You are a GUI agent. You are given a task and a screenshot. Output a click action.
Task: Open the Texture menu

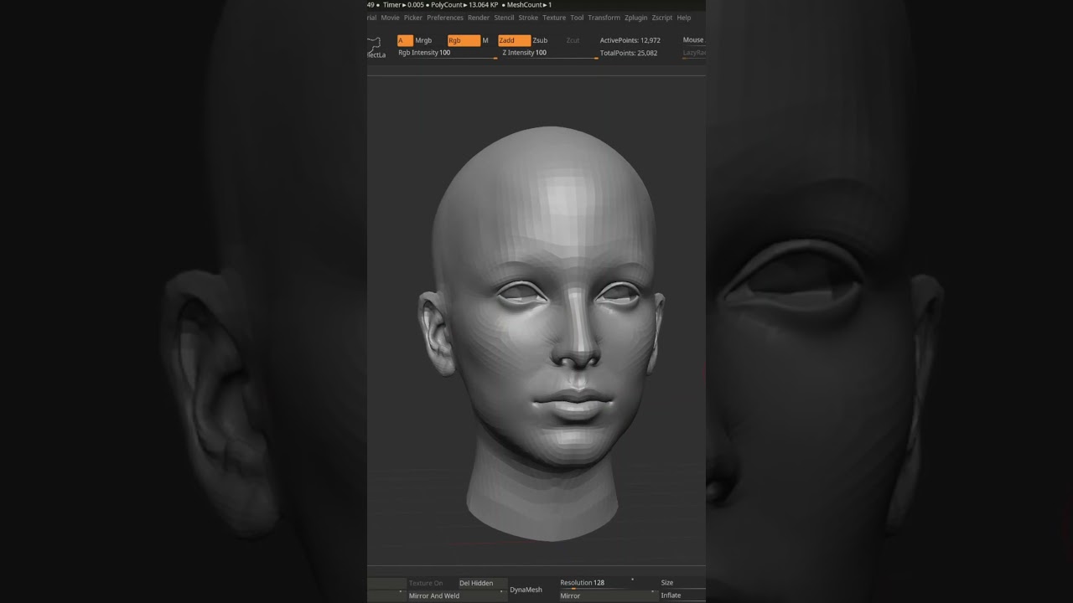(x=554, y=18)
